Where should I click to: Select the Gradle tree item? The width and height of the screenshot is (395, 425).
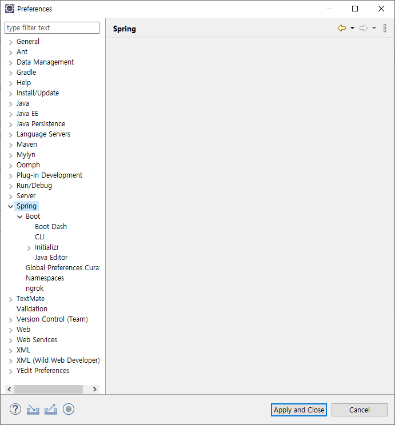click(x=26, y=73)
